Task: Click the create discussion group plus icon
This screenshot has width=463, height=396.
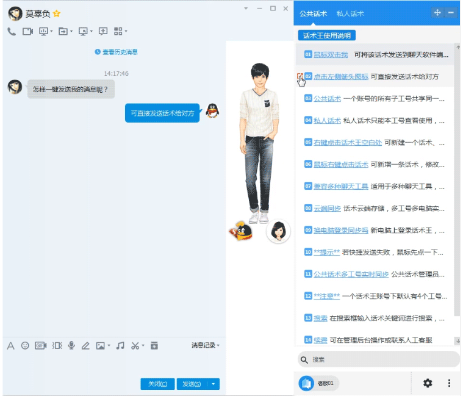Action: [103, 31]
